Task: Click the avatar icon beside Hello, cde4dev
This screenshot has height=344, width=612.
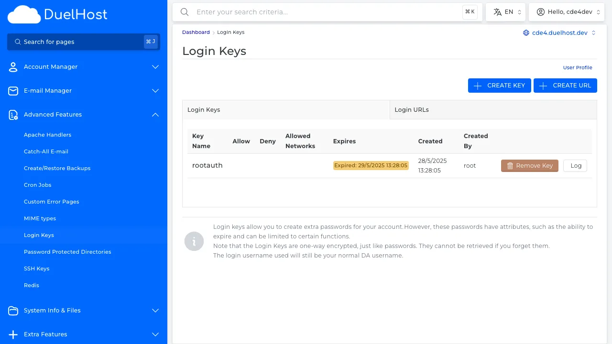Action: tap(541, 11)
